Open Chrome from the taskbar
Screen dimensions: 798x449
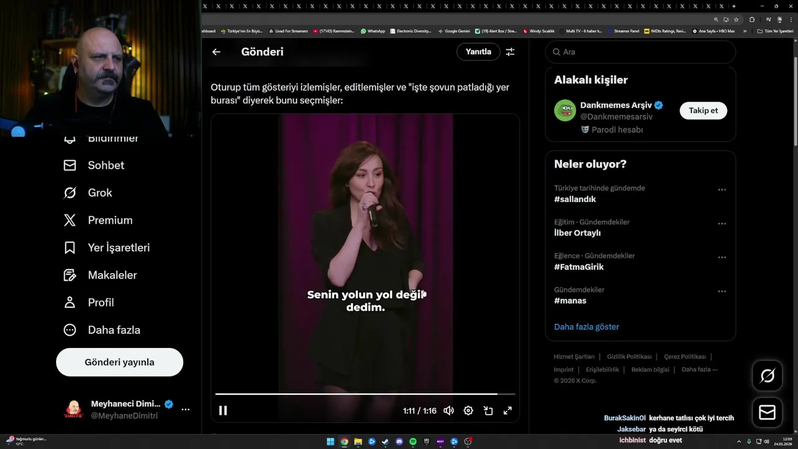(344, 442)
